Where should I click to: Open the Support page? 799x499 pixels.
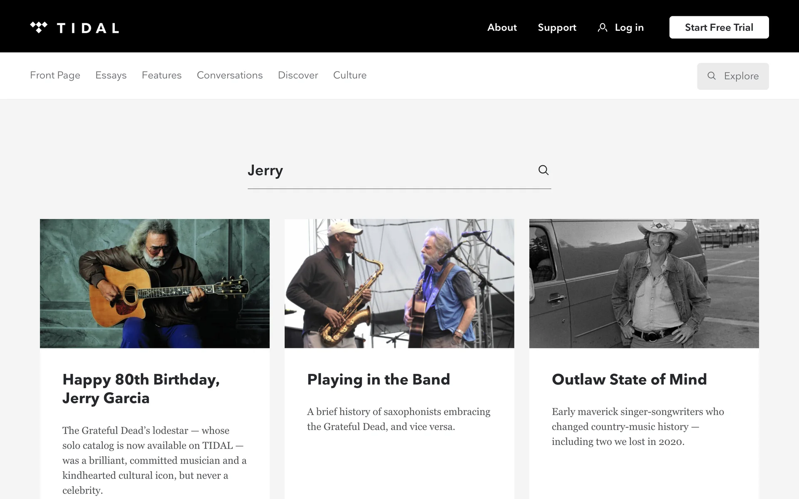coord(557,27)
